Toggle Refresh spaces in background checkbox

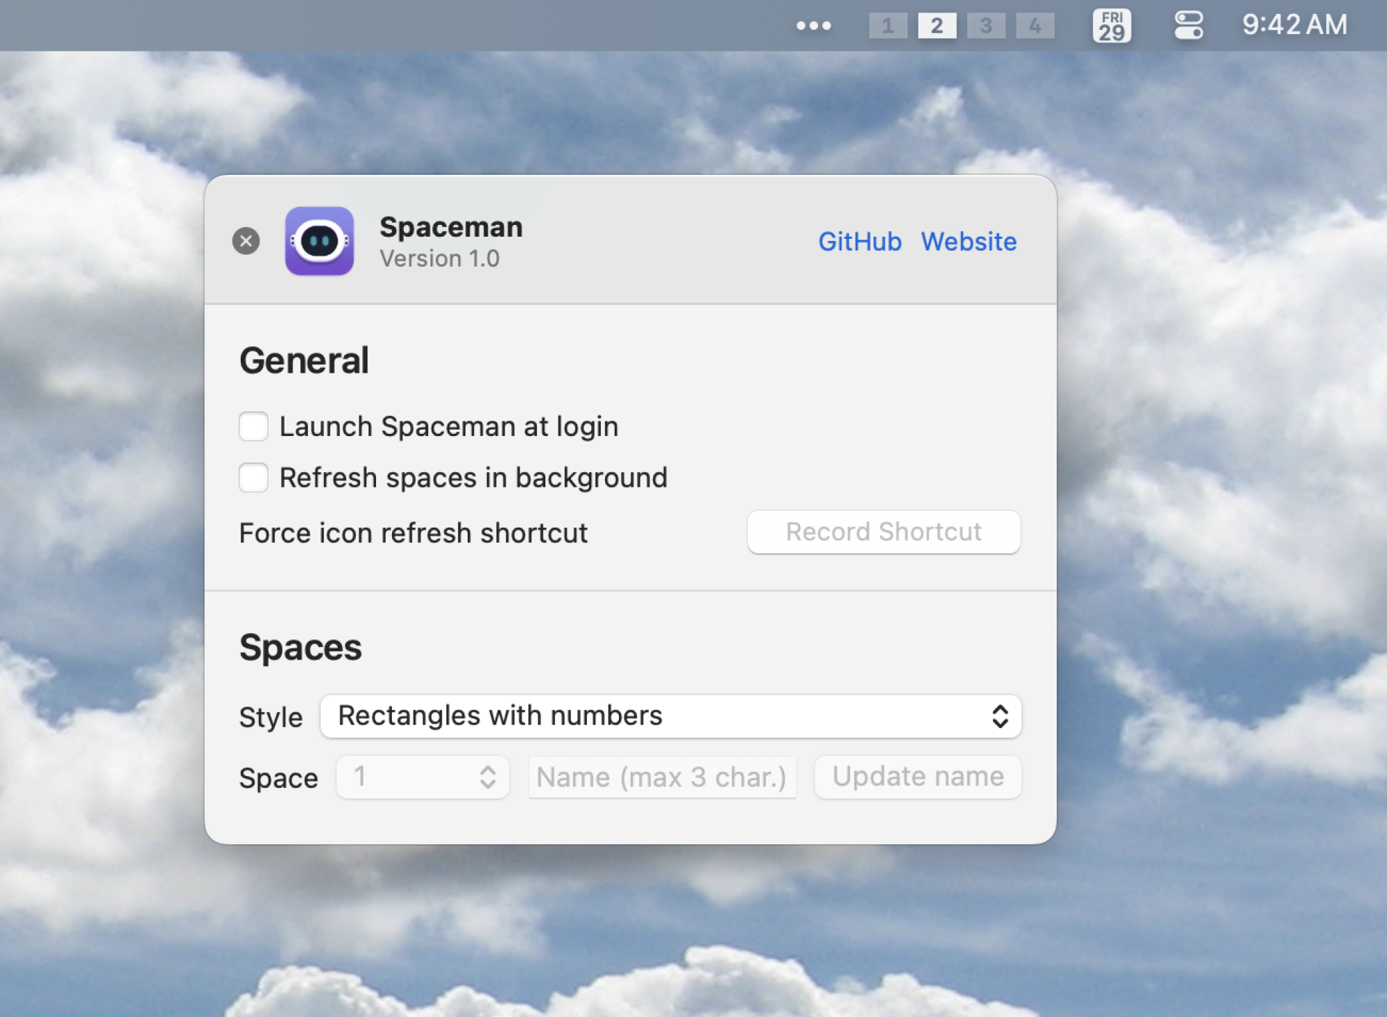[x=253, y=478]
